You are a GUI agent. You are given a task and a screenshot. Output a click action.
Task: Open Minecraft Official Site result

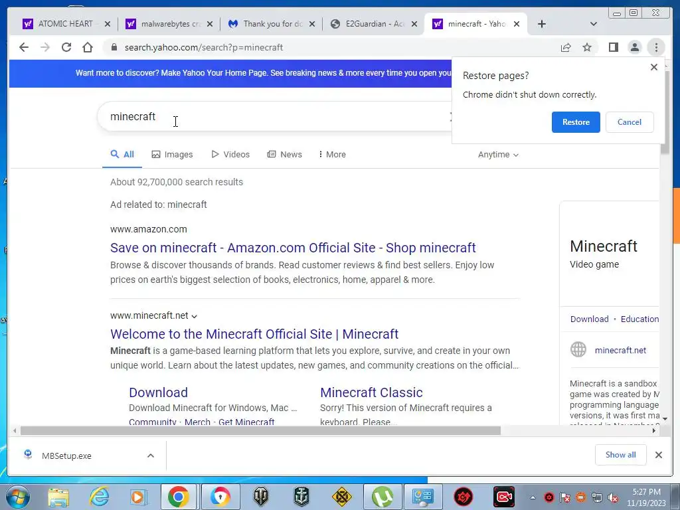(254, 334)
